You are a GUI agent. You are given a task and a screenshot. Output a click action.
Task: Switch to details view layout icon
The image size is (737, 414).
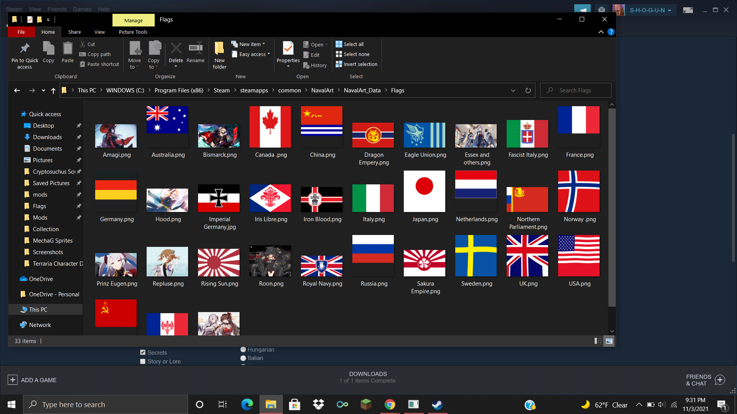(598, 341)
